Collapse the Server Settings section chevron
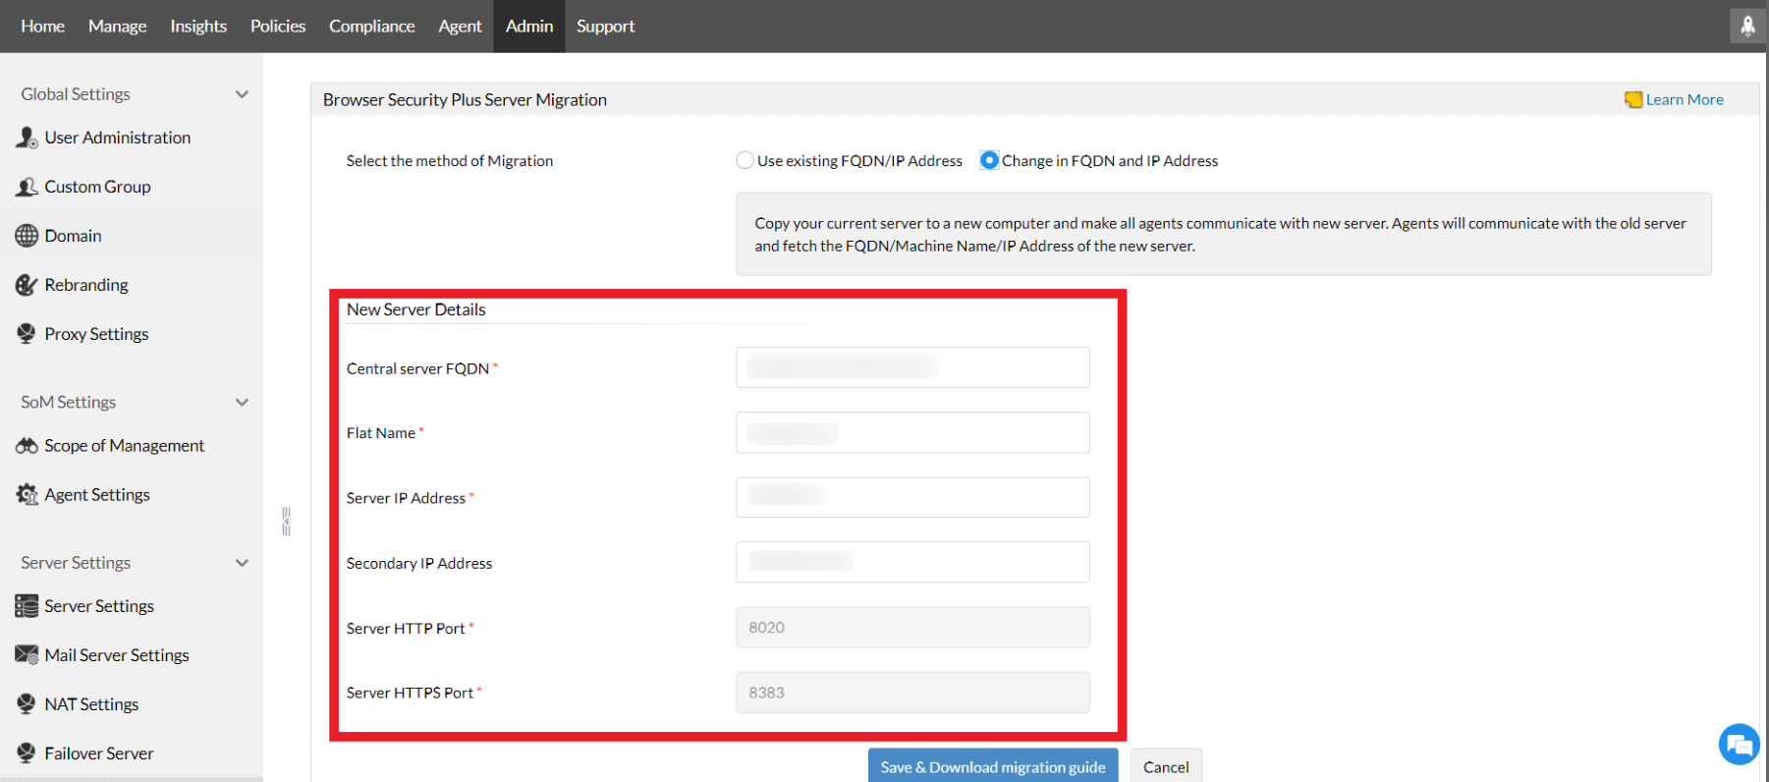This screenshot has width=1769, height=782. 242,563
